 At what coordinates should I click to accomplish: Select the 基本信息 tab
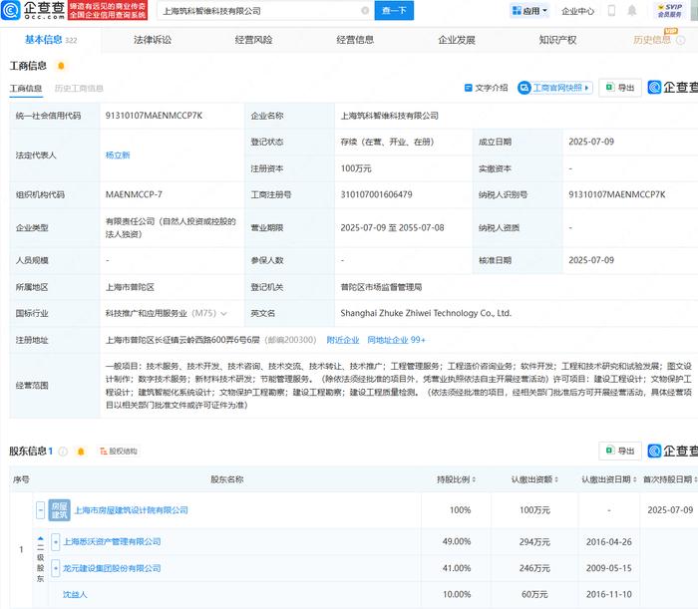(x=50, y=40)
